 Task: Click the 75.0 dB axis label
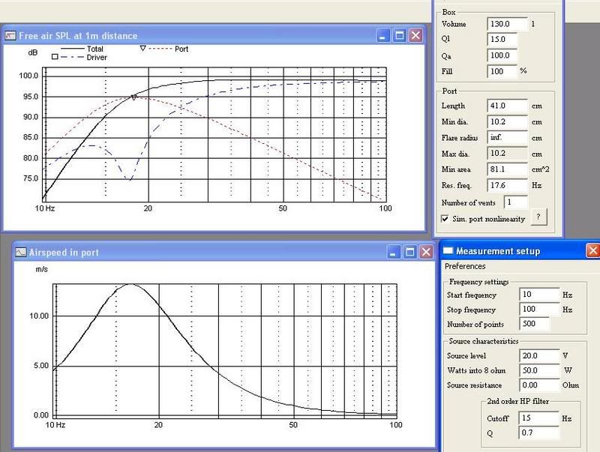click(31, 178)
